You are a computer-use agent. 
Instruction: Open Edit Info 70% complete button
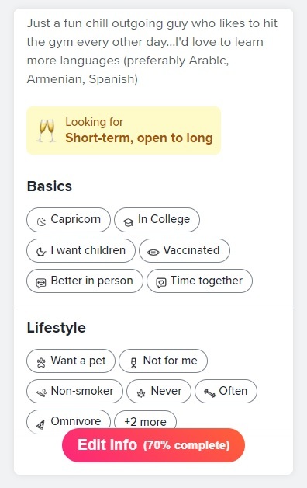[x=153, y=445]
